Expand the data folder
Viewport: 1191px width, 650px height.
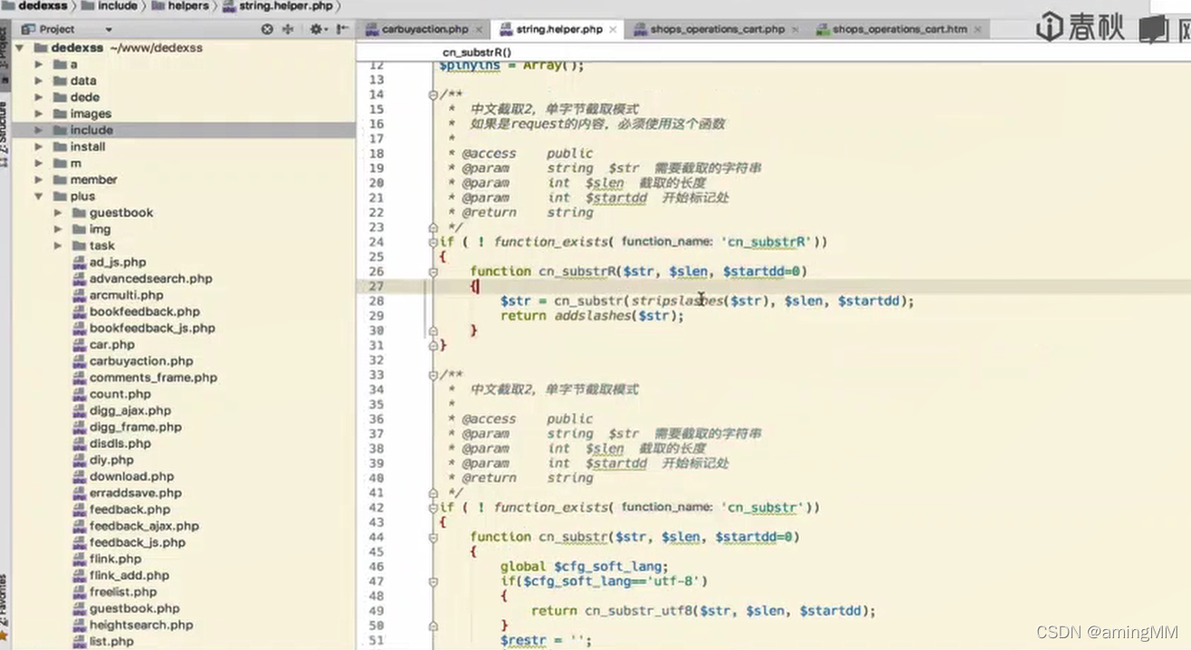click(x=38, y=81)
